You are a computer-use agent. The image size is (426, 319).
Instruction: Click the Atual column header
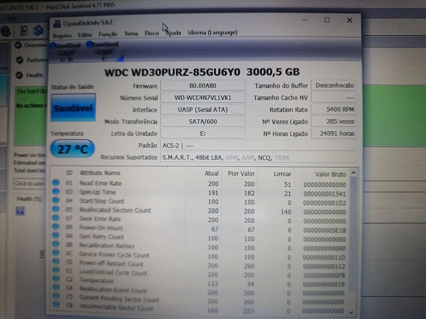click(212, 173)
